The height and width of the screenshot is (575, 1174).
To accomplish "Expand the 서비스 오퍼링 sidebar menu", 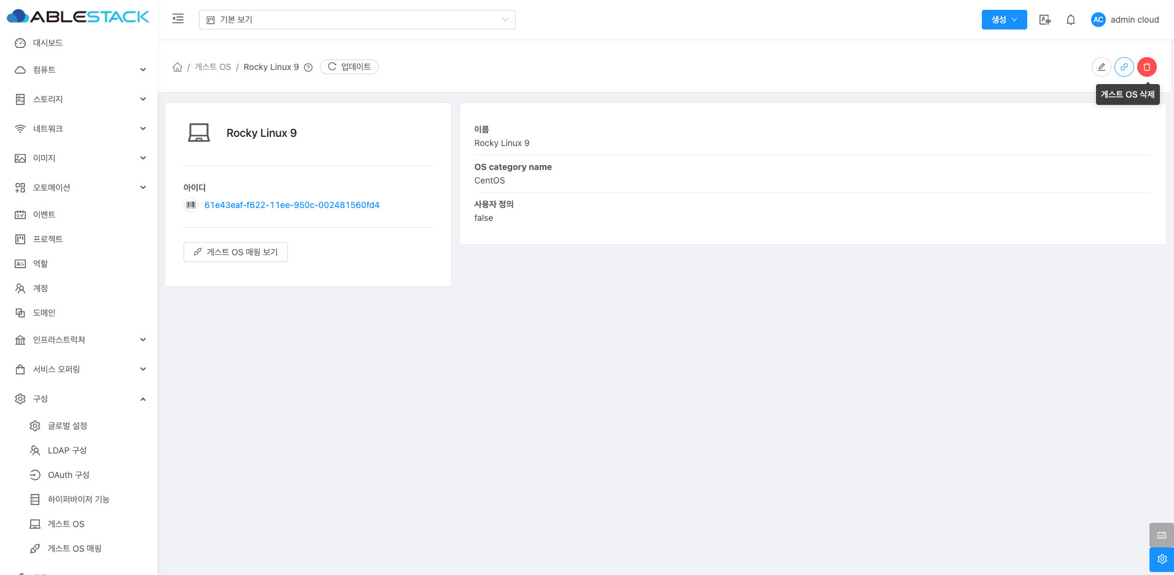I will tap(79, 369).
